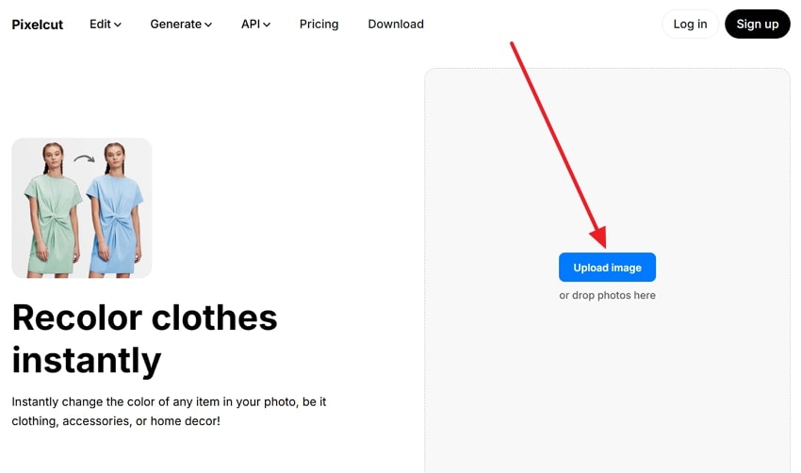
Task: Go to the Pricing page
Action: (x=319, y=24)
